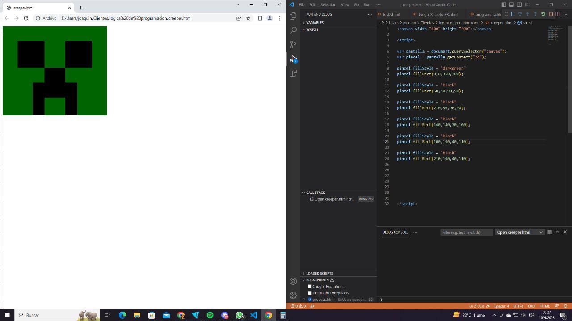
Task: Open Chrome side panel icon
Action: [x=260, y=18]
